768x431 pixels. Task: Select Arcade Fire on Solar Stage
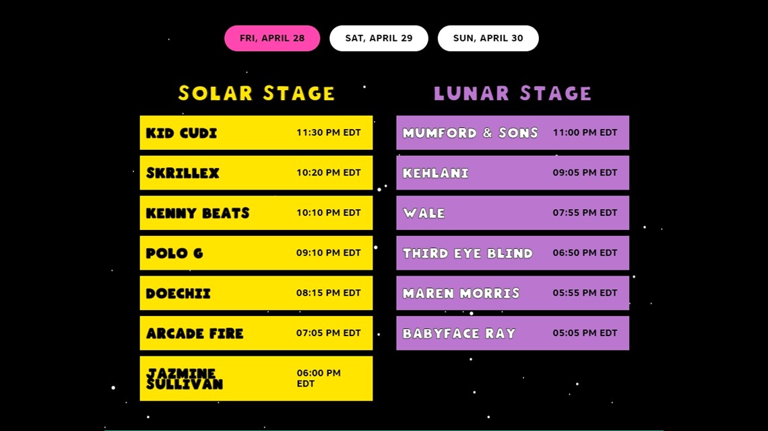tap(256, 333)
